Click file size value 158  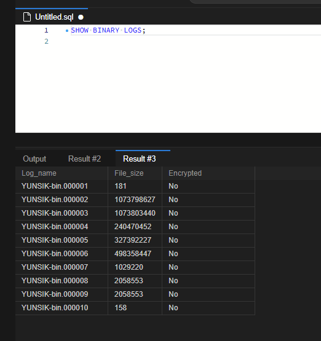click(121, 307)
